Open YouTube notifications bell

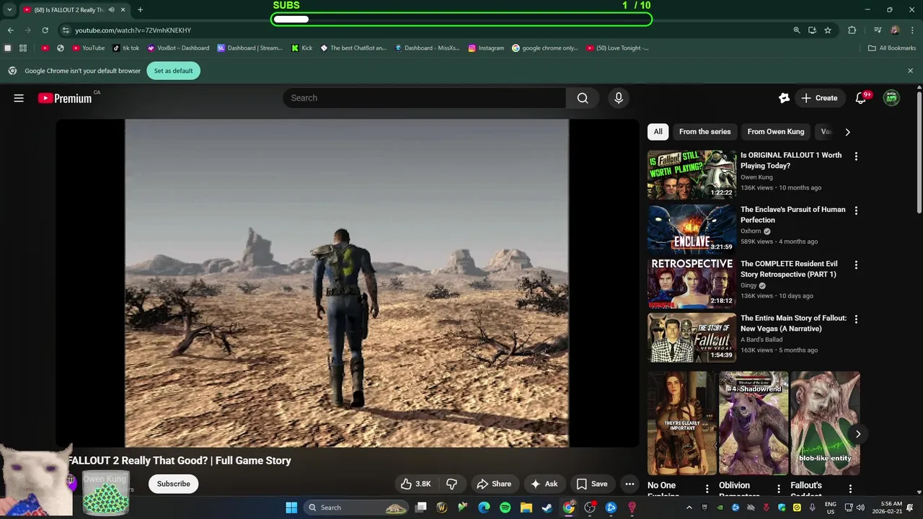860,98
